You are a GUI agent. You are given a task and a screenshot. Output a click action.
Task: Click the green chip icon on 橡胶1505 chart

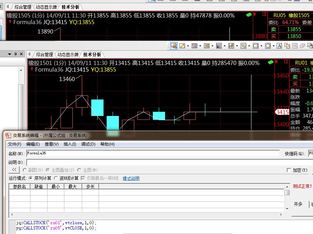pyautogui.click(x=249, y=15)
